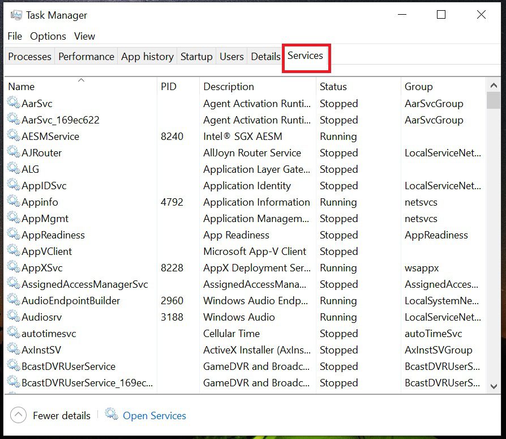
Task: Sort by the Status column header
Action: [x=358, y=86]
